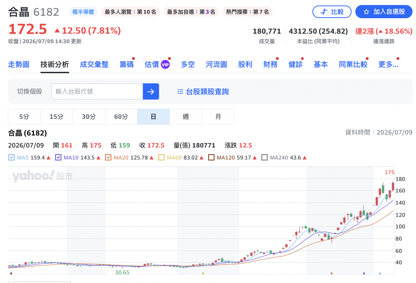The width and height of the screenshot is (416, 283).
Task: Enable the MA240 moving average checkbox
Action: 265,158
